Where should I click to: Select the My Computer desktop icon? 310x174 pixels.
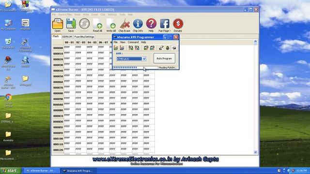tap(8, 25)
